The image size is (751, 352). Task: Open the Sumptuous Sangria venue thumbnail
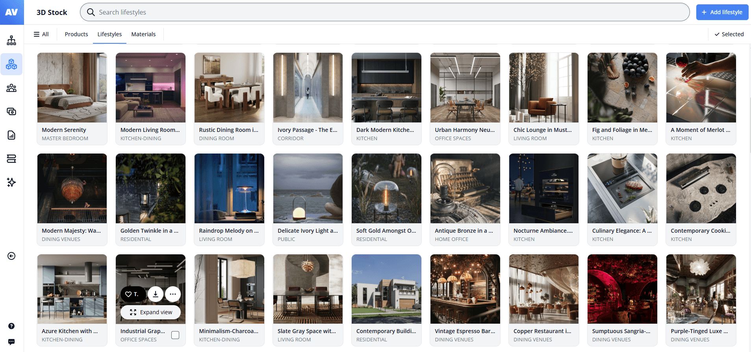[x=622, y=289]
